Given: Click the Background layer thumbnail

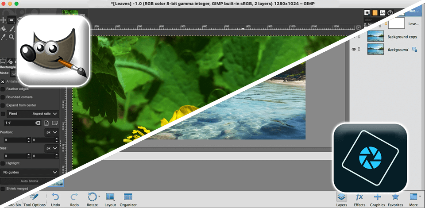Looking at the screenshot, I should [x=375, y=49].
